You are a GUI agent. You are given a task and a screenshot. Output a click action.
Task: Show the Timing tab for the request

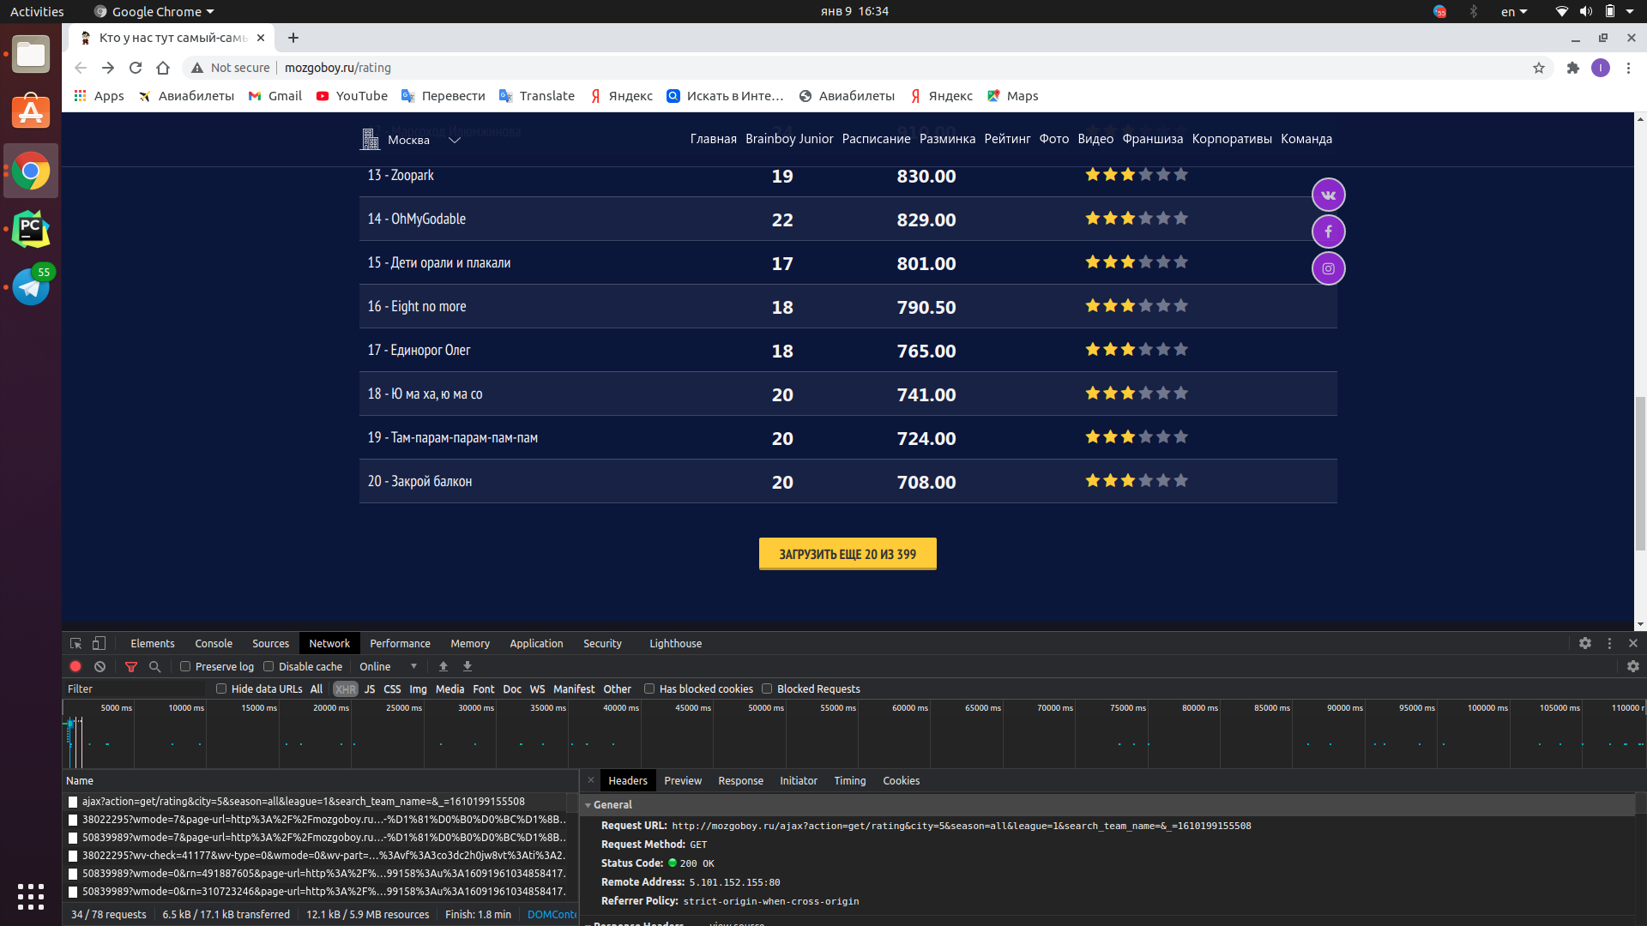pyautogui.click(x=849, y=780)
